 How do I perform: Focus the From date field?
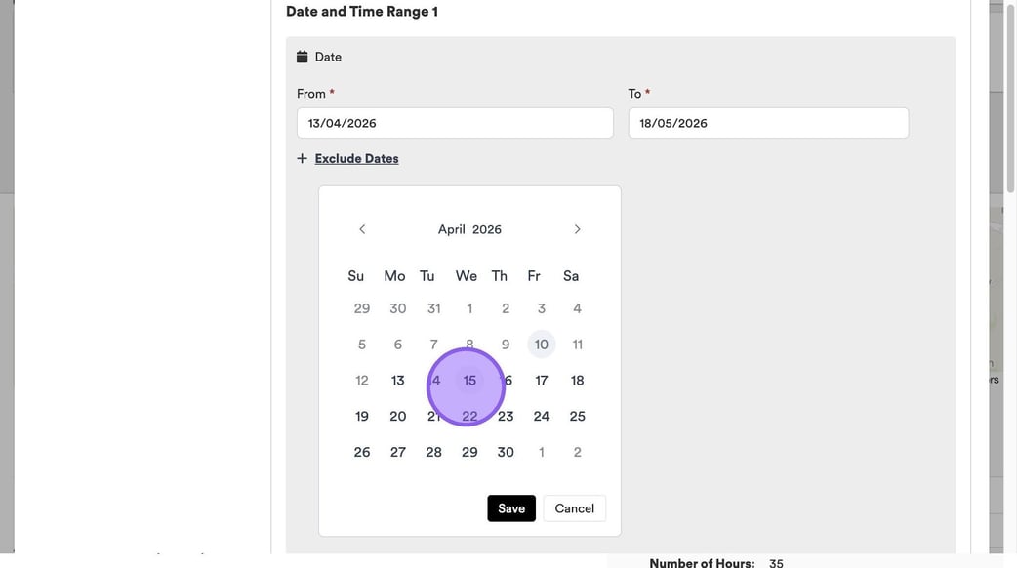(x=455, y=123)
